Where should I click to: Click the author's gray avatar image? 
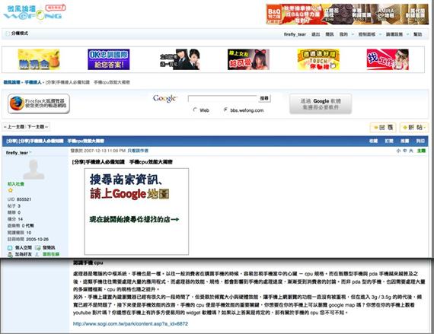(x=34, y=169)
